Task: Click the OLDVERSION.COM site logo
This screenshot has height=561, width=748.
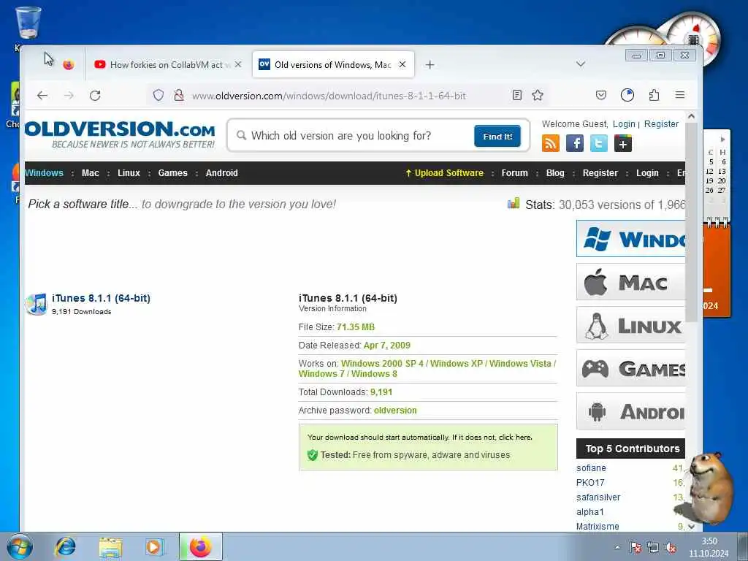Action: point(120,134)
